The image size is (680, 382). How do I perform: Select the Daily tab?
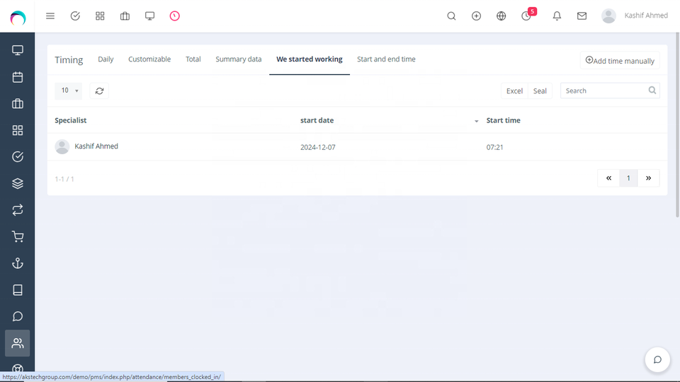[106, 59]
